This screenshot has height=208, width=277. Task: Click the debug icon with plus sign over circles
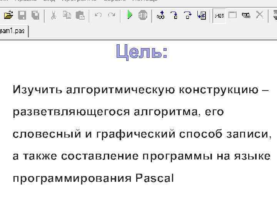(160, 15)
